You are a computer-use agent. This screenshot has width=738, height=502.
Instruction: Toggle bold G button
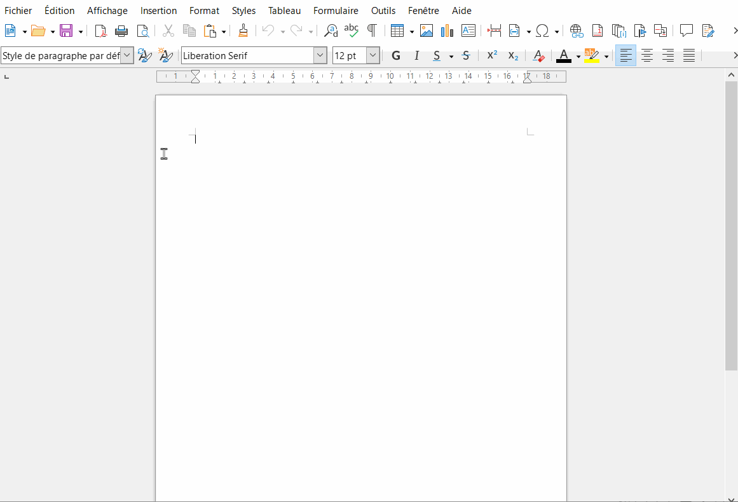pyautogui.click(x=396, y=56)
